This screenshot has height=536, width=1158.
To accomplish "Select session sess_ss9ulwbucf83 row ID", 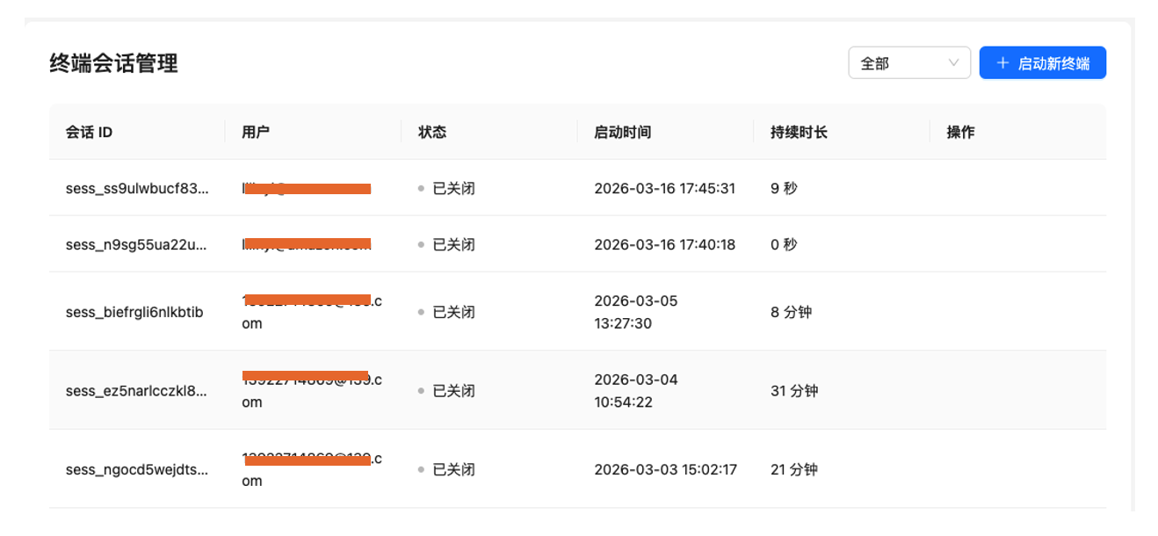I will (137, 188).
